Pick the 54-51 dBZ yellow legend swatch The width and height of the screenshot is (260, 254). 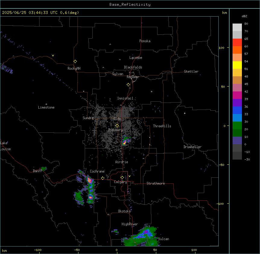coord(237,65)
